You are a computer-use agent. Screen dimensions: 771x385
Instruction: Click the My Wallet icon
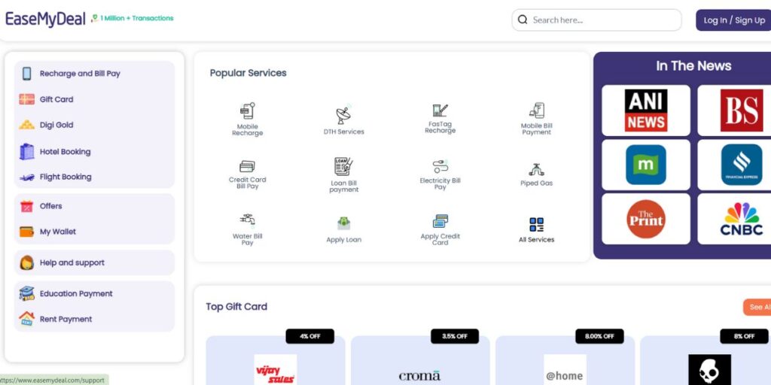(x=26, y=232)
